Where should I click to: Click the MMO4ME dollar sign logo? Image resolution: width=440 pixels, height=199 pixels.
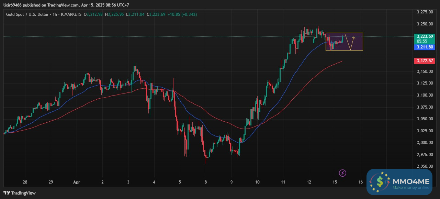point(380,181)
